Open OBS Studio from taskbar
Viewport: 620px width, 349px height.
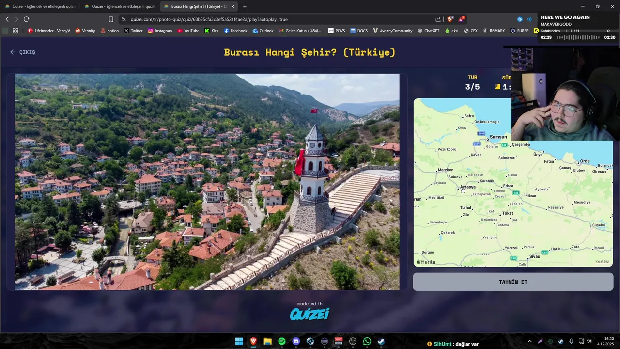pyautogui.click(x=353, y=341)
